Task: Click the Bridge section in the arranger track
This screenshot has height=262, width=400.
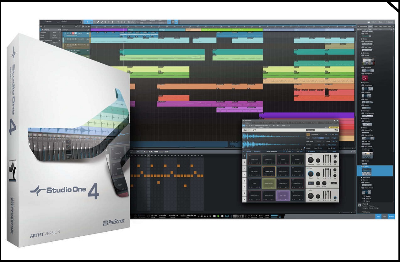Action: (172, 30)
